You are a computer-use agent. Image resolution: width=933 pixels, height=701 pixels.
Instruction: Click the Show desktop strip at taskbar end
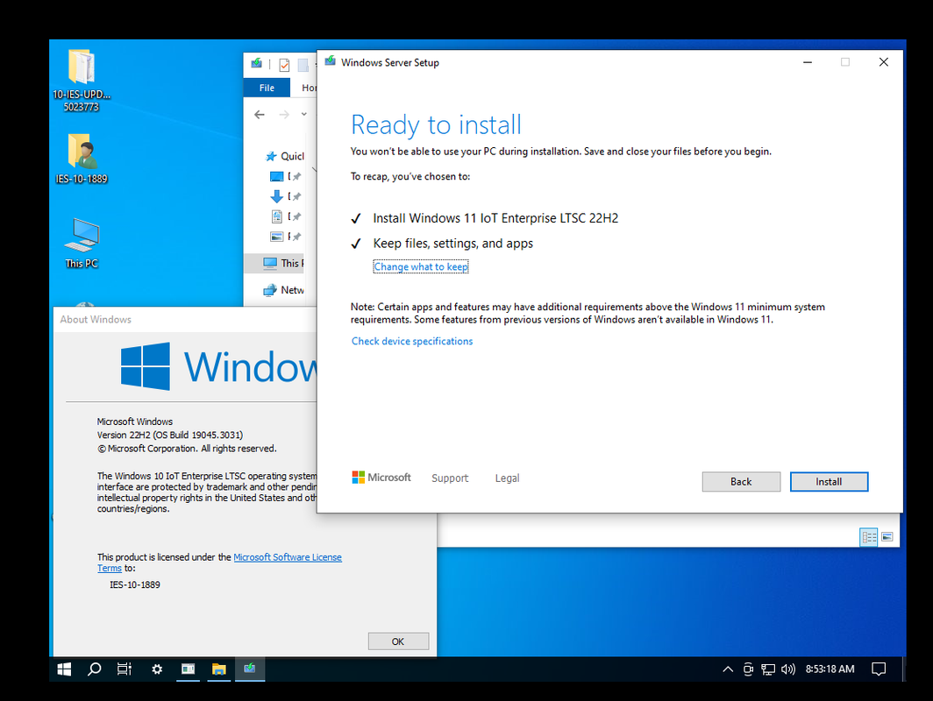pos(904,669)
